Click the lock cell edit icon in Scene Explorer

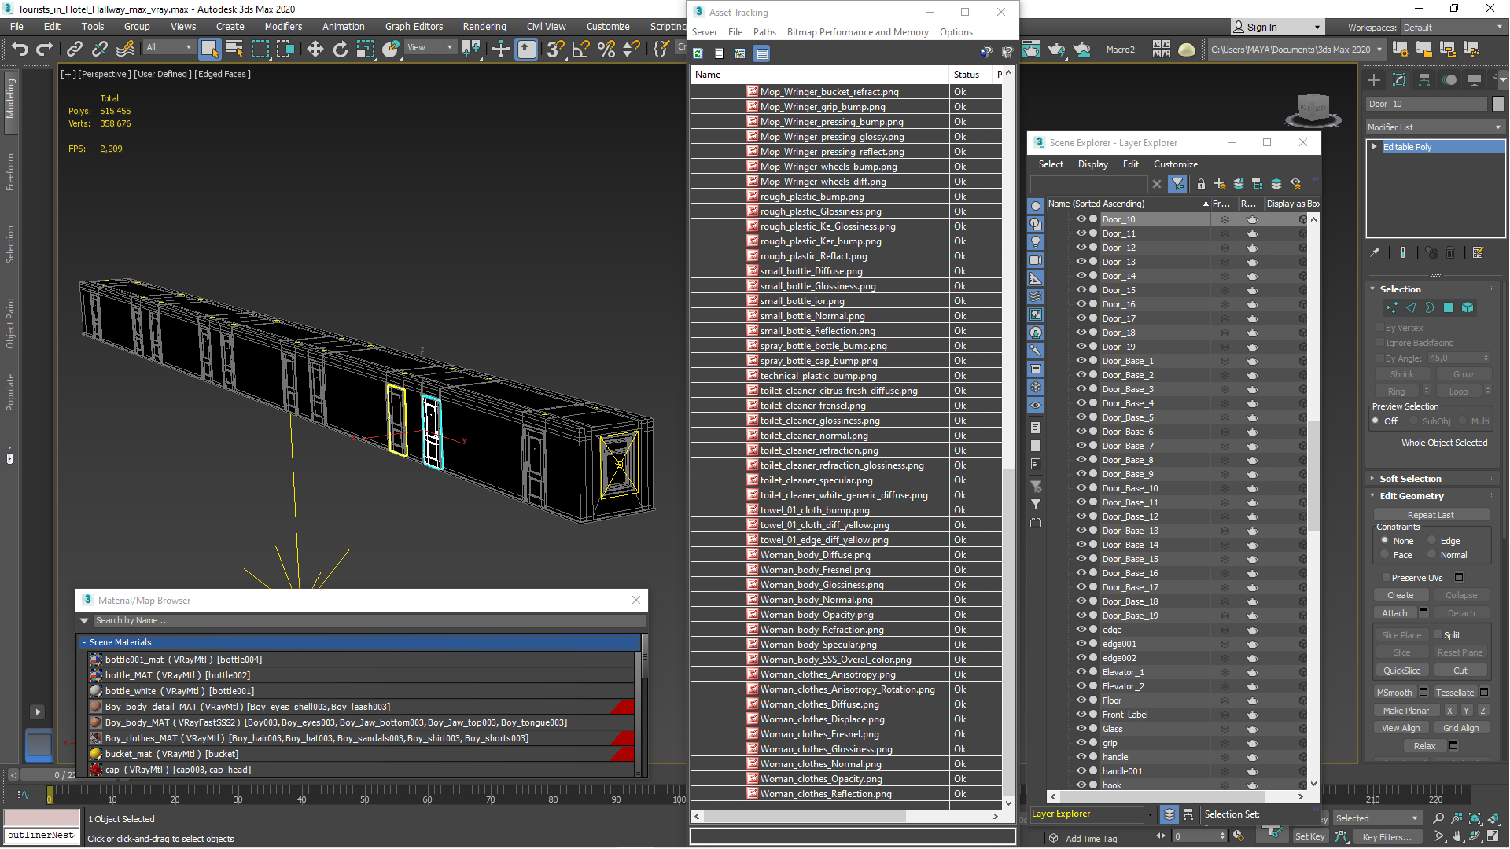point(1201,184)
